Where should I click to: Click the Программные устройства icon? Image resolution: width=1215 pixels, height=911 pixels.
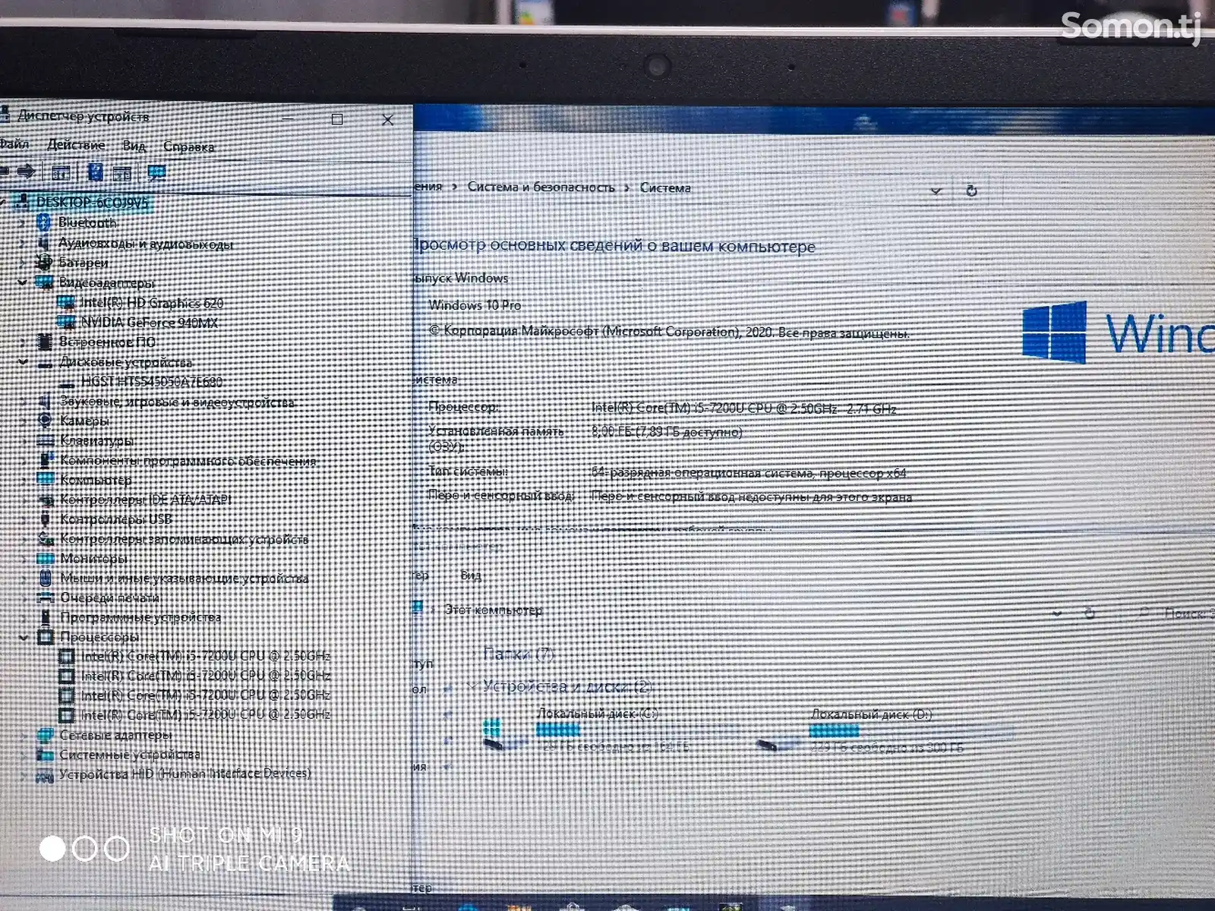click(x=46, y=617)
